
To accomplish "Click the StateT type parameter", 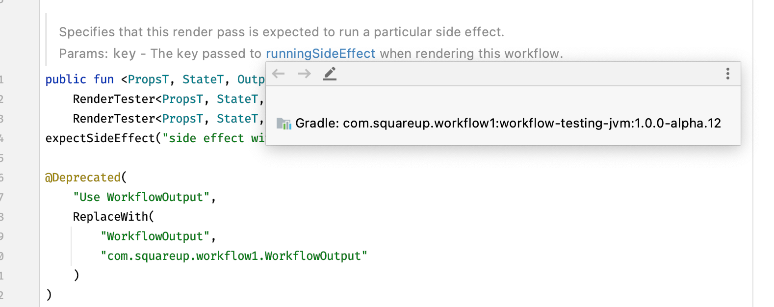I will (x=203, y=79).
